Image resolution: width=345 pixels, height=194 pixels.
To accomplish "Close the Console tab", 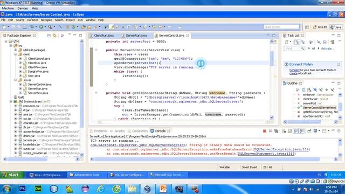I will coord(169,131).
